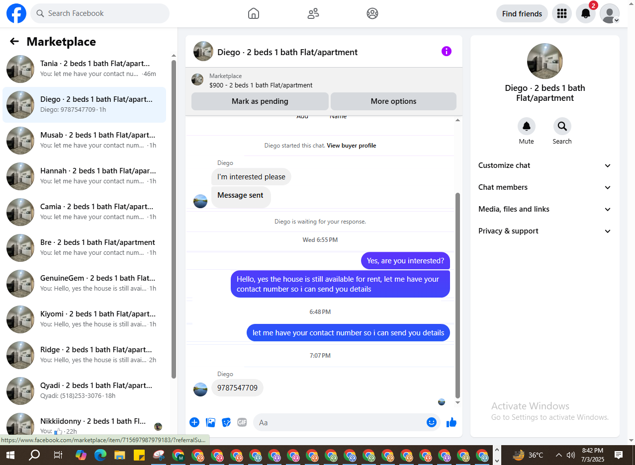
Task: Open Hannah's conversation
Action: point(85,176)
